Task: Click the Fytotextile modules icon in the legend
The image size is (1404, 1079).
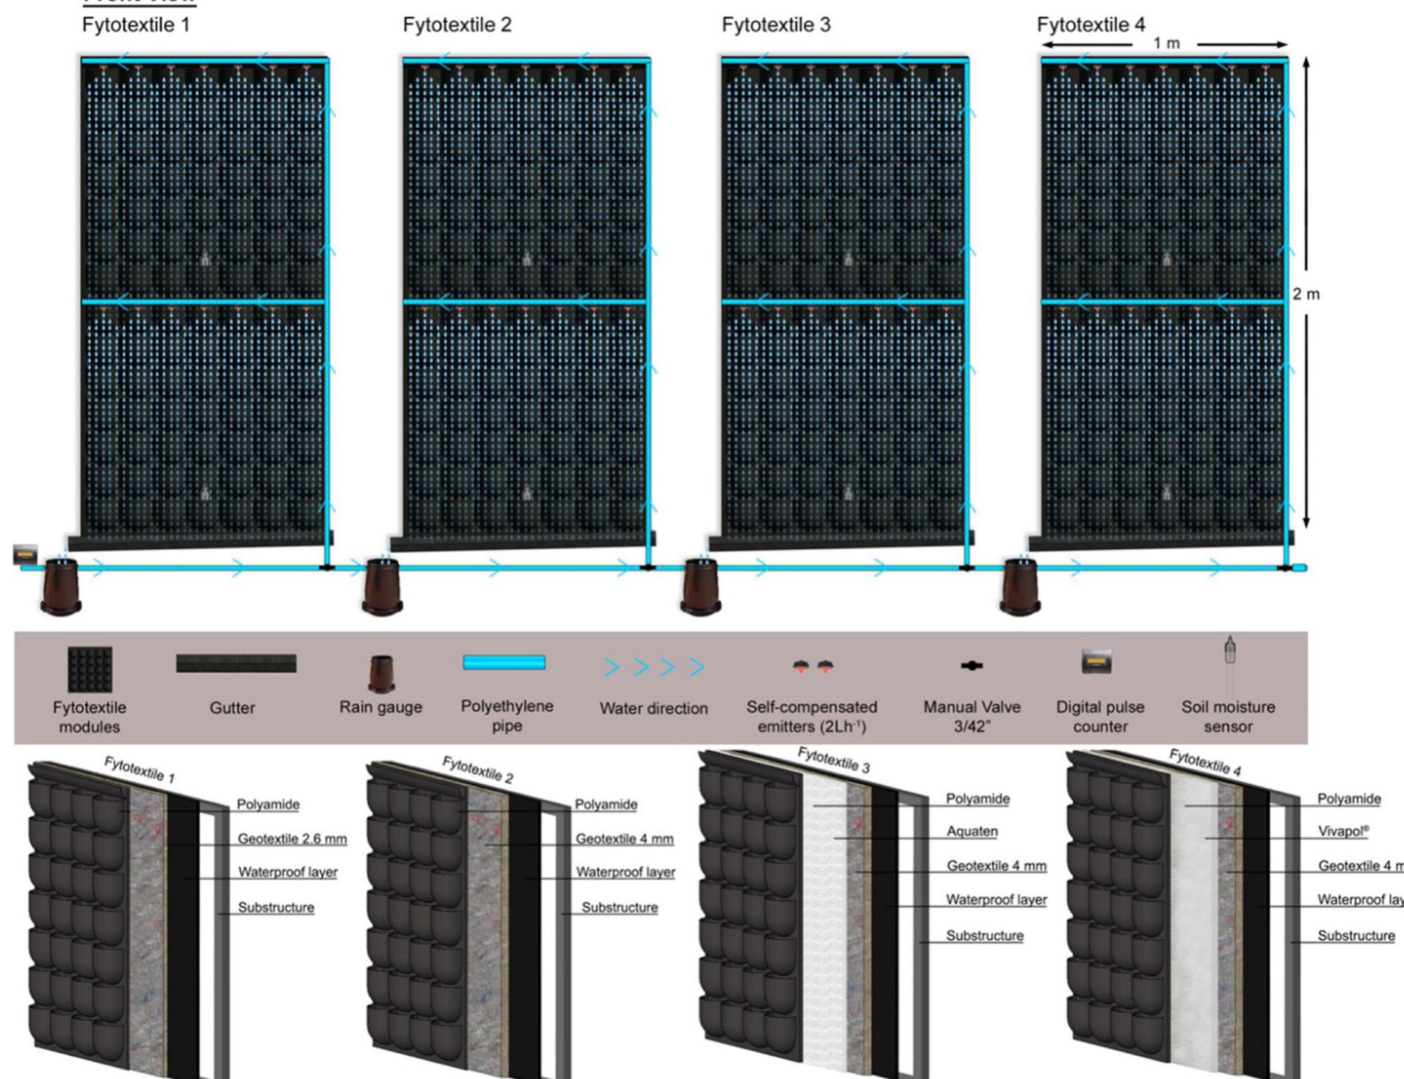Action: pyautogui.click(x=90, y=669)
